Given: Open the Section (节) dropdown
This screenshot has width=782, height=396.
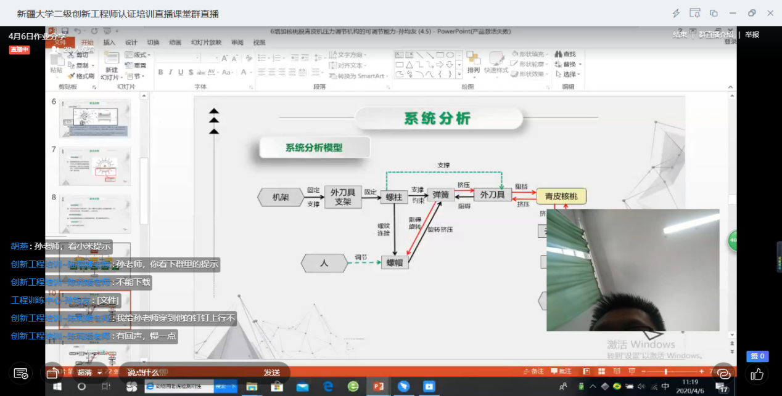Looking at the screenshot, I should coord(134,76).
